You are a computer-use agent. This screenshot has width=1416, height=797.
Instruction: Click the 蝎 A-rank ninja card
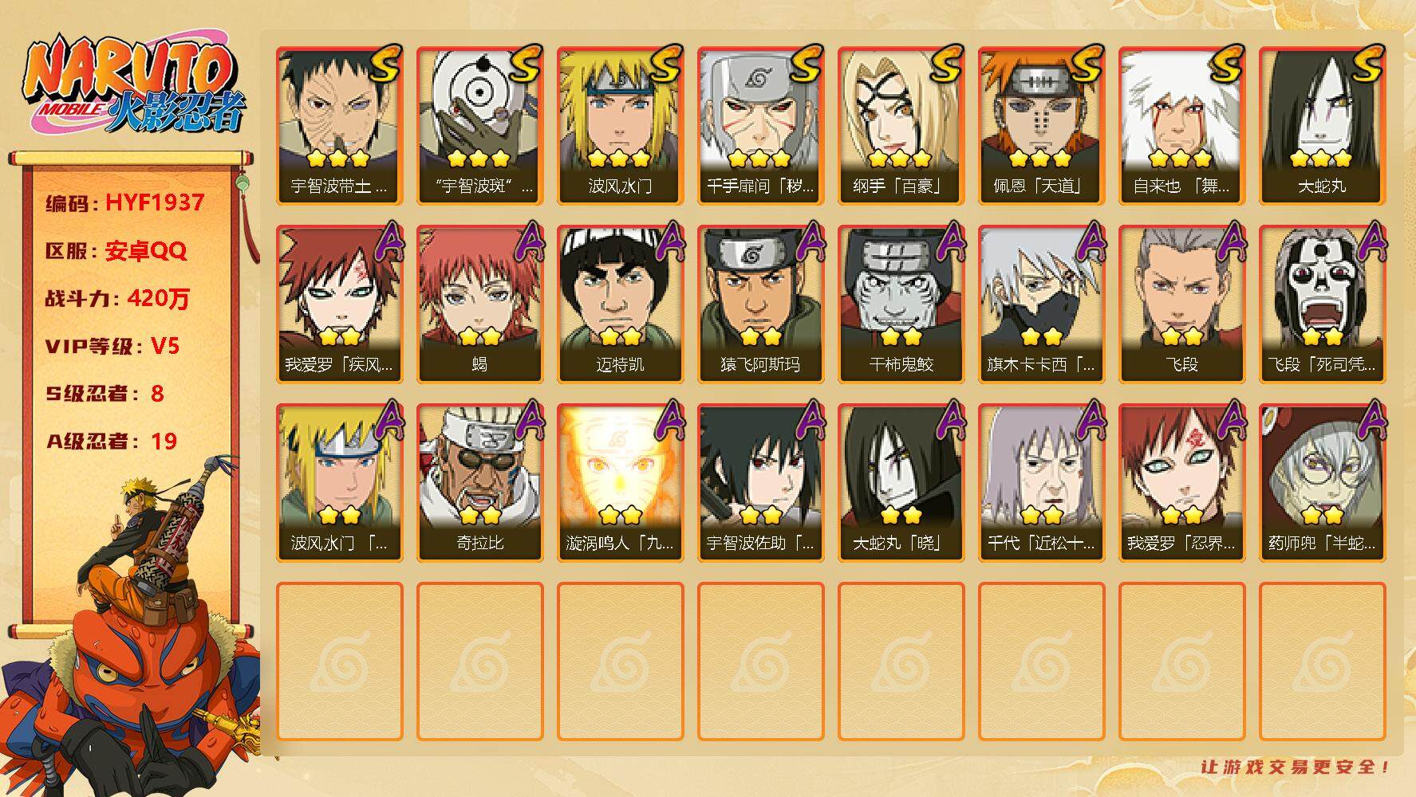tap(479, 304)
